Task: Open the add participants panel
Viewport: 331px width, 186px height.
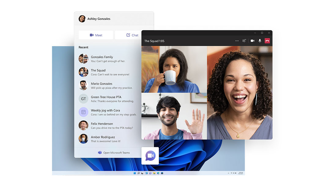Action: coord(244,41)
